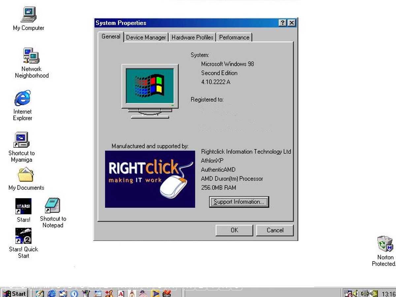396x297 pixels.
Task: Open the Norton Protected recycle bin
Action: coord(385,244)
